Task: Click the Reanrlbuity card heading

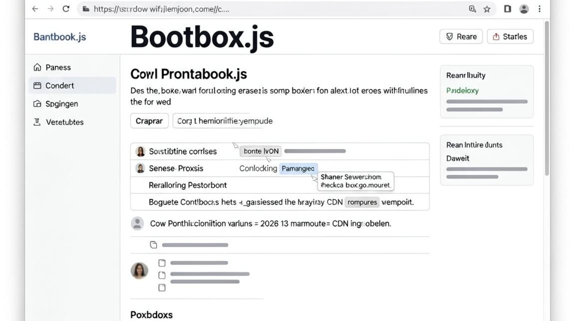Action: [x=466, y=75]
